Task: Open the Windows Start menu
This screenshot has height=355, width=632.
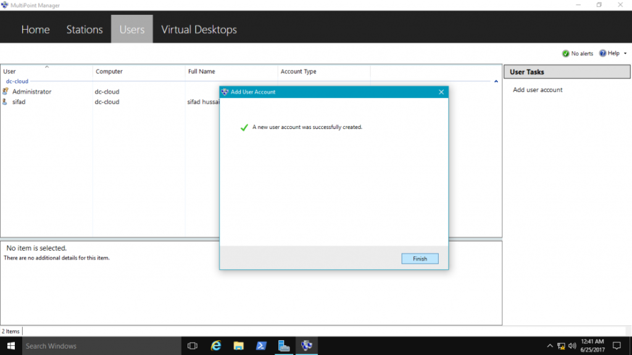Action: pyautogui.click(x=10, y=346)
